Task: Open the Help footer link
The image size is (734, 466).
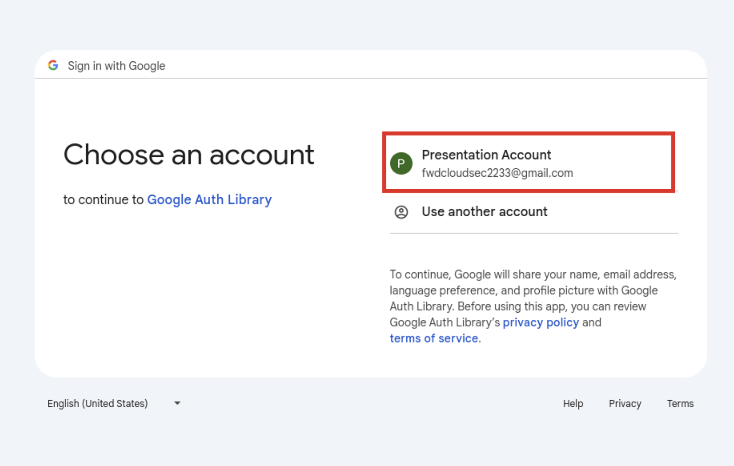Action: tap(573, 403)
